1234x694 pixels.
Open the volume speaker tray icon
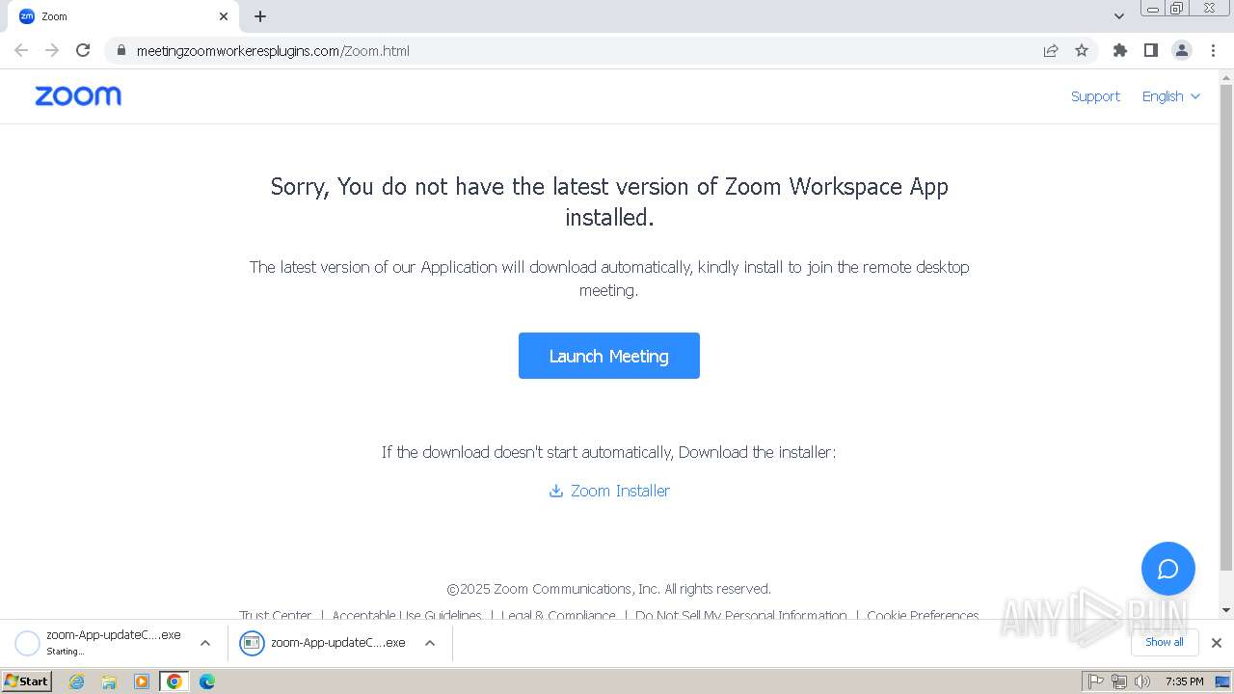(1142, 681)
